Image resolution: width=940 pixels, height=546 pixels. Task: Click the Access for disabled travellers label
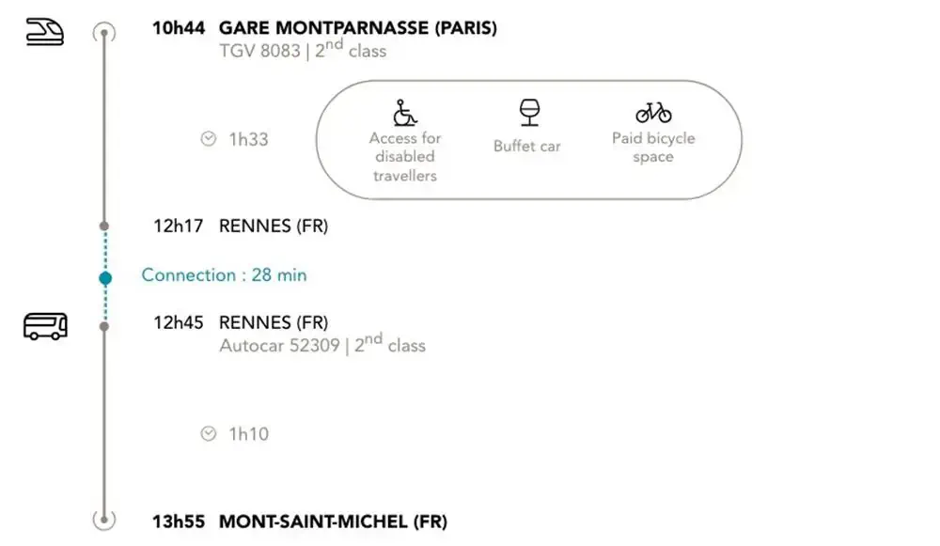point(404,156)
